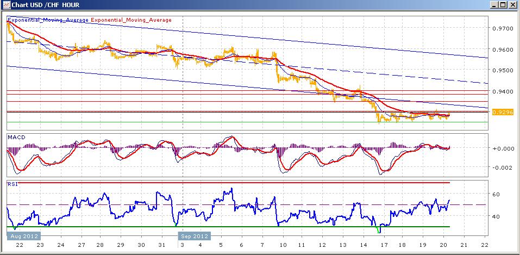
Task: Select the Aug 2012 month marker
Action: coord(23,236)
